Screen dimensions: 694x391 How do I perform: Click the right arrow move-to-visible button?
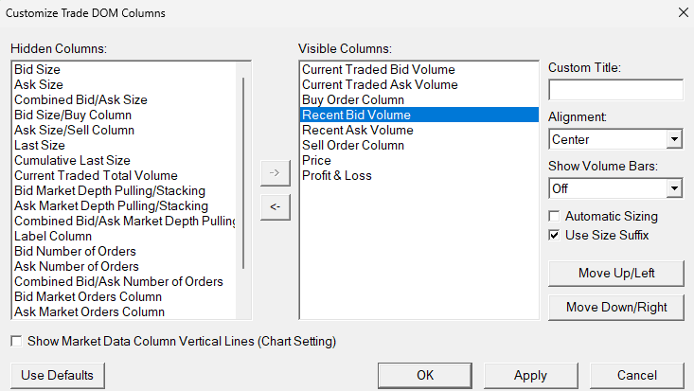pos(275,173)
